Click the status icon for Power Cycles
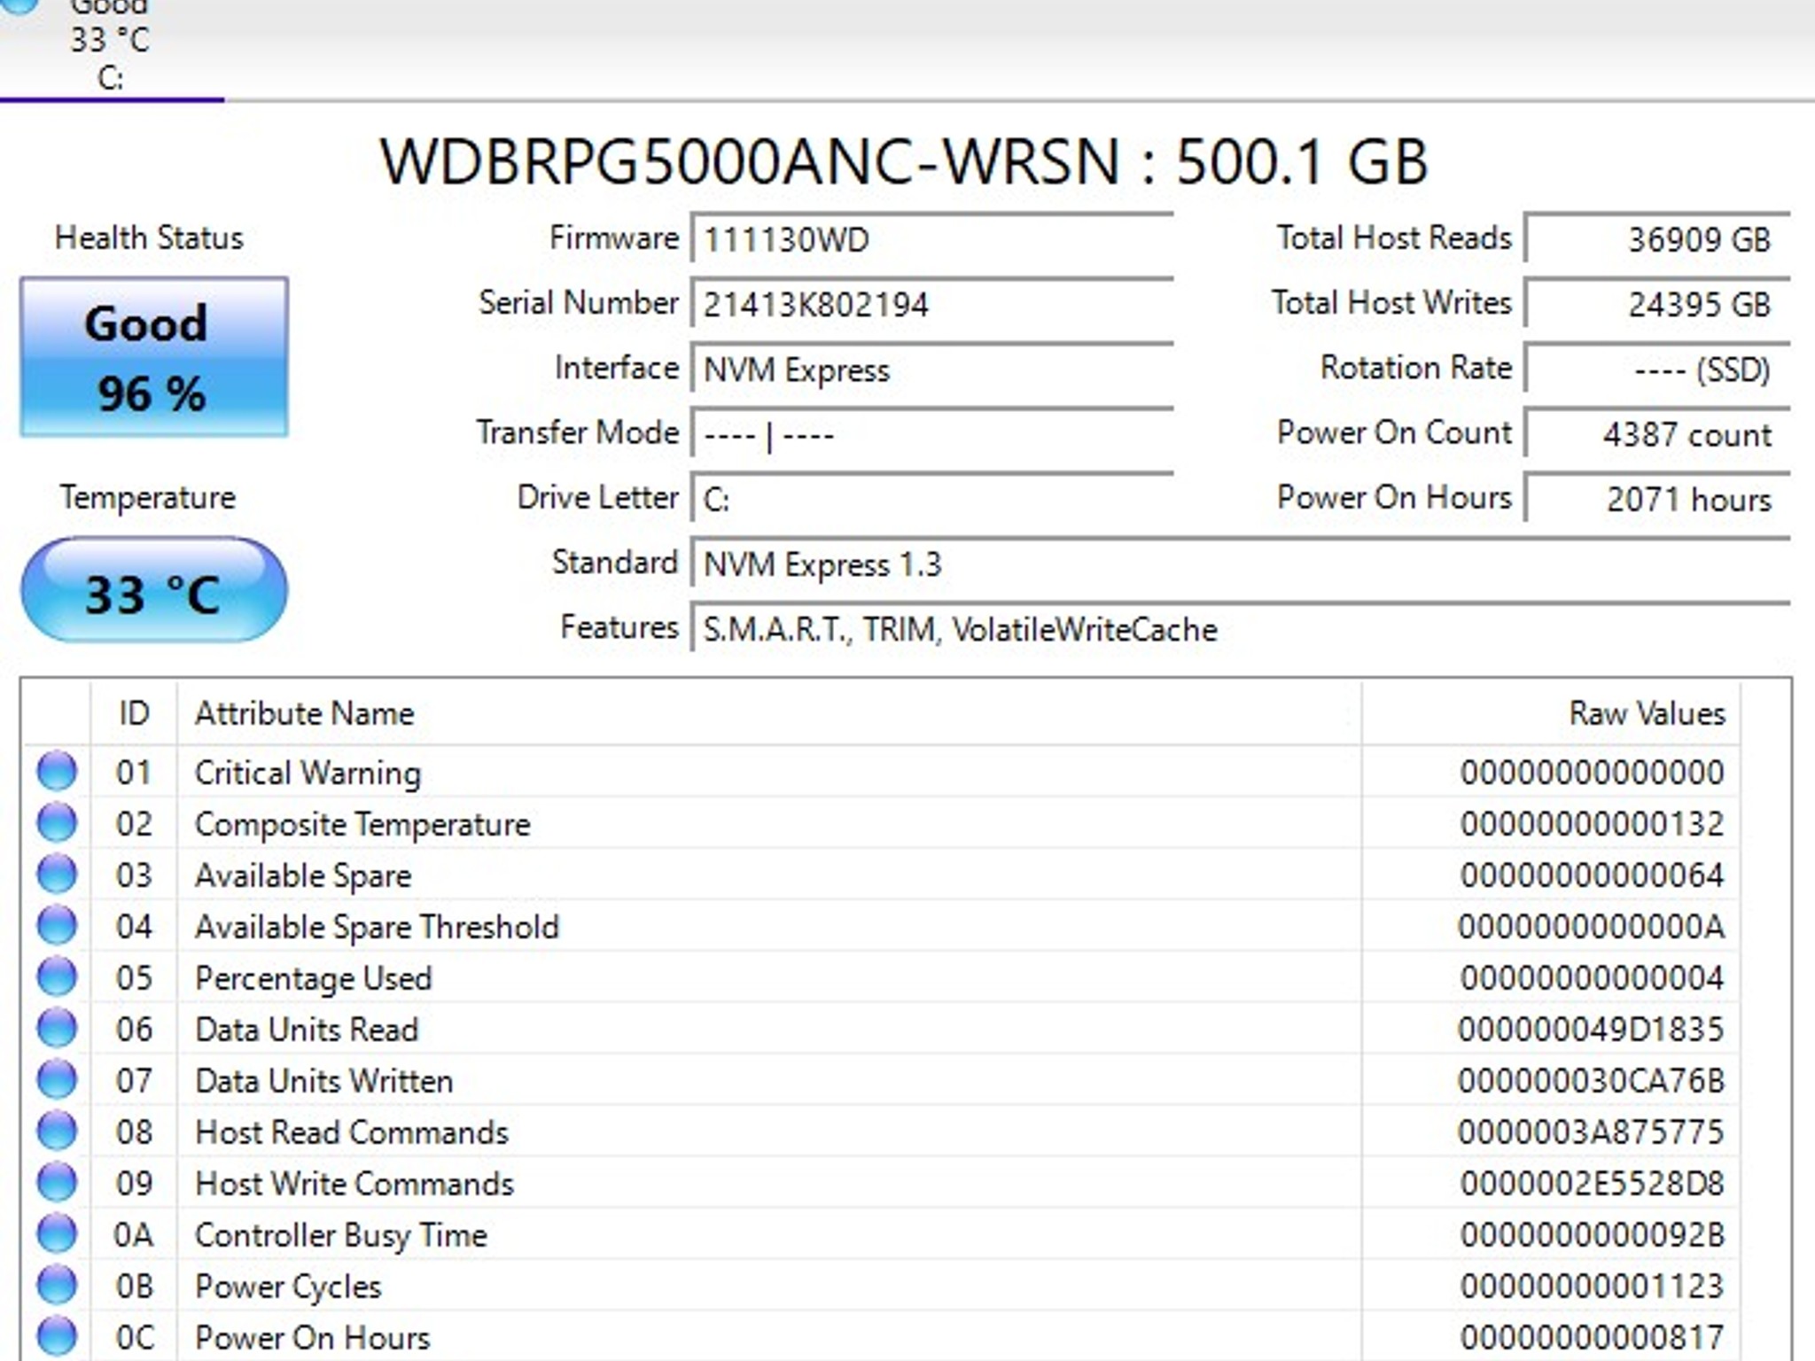Image resolution: width=1815 pixels, height=1361 pixels. pyautogui.click(x=58, y=1285)
